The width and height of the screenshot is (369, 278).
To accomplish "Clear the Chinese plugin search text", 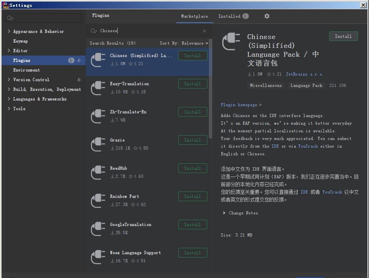I will click(204, 31).
